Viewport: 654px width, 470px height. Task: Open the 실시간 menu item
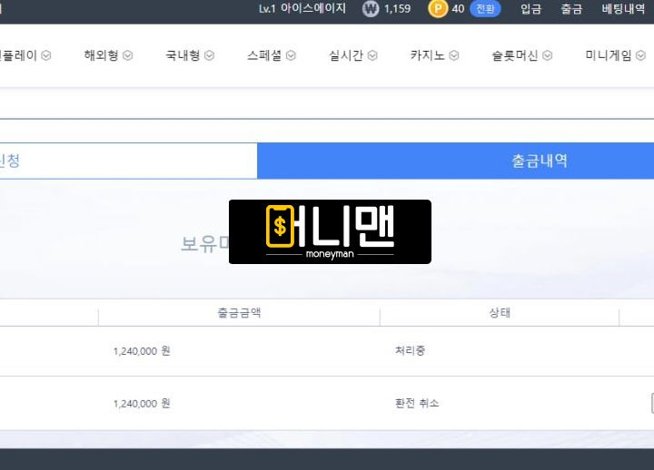click(346, 55)
